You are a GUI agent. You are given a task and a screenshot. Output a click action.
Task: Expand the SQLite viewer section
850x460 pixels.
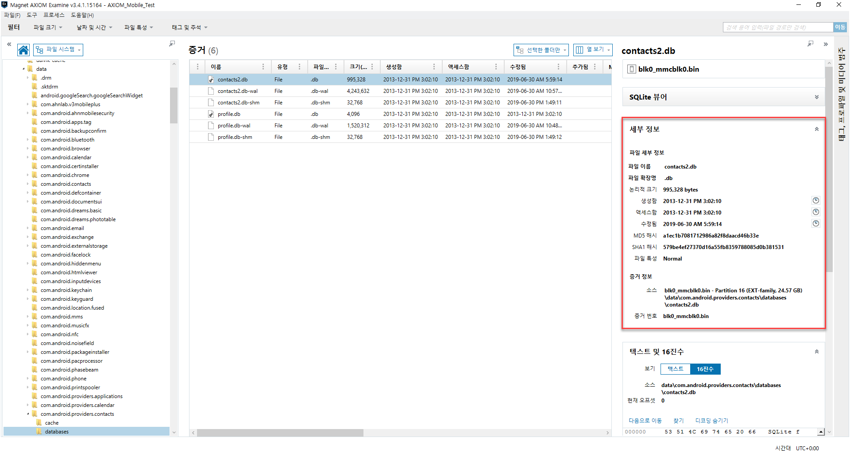(816, 97)
